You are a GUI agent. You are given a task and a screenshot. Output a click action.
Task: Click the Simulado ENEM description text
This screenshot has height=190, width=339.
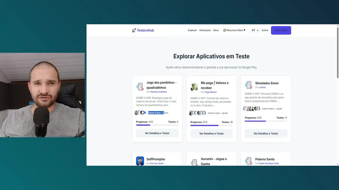pyautogui.click(x=264, y=97)
